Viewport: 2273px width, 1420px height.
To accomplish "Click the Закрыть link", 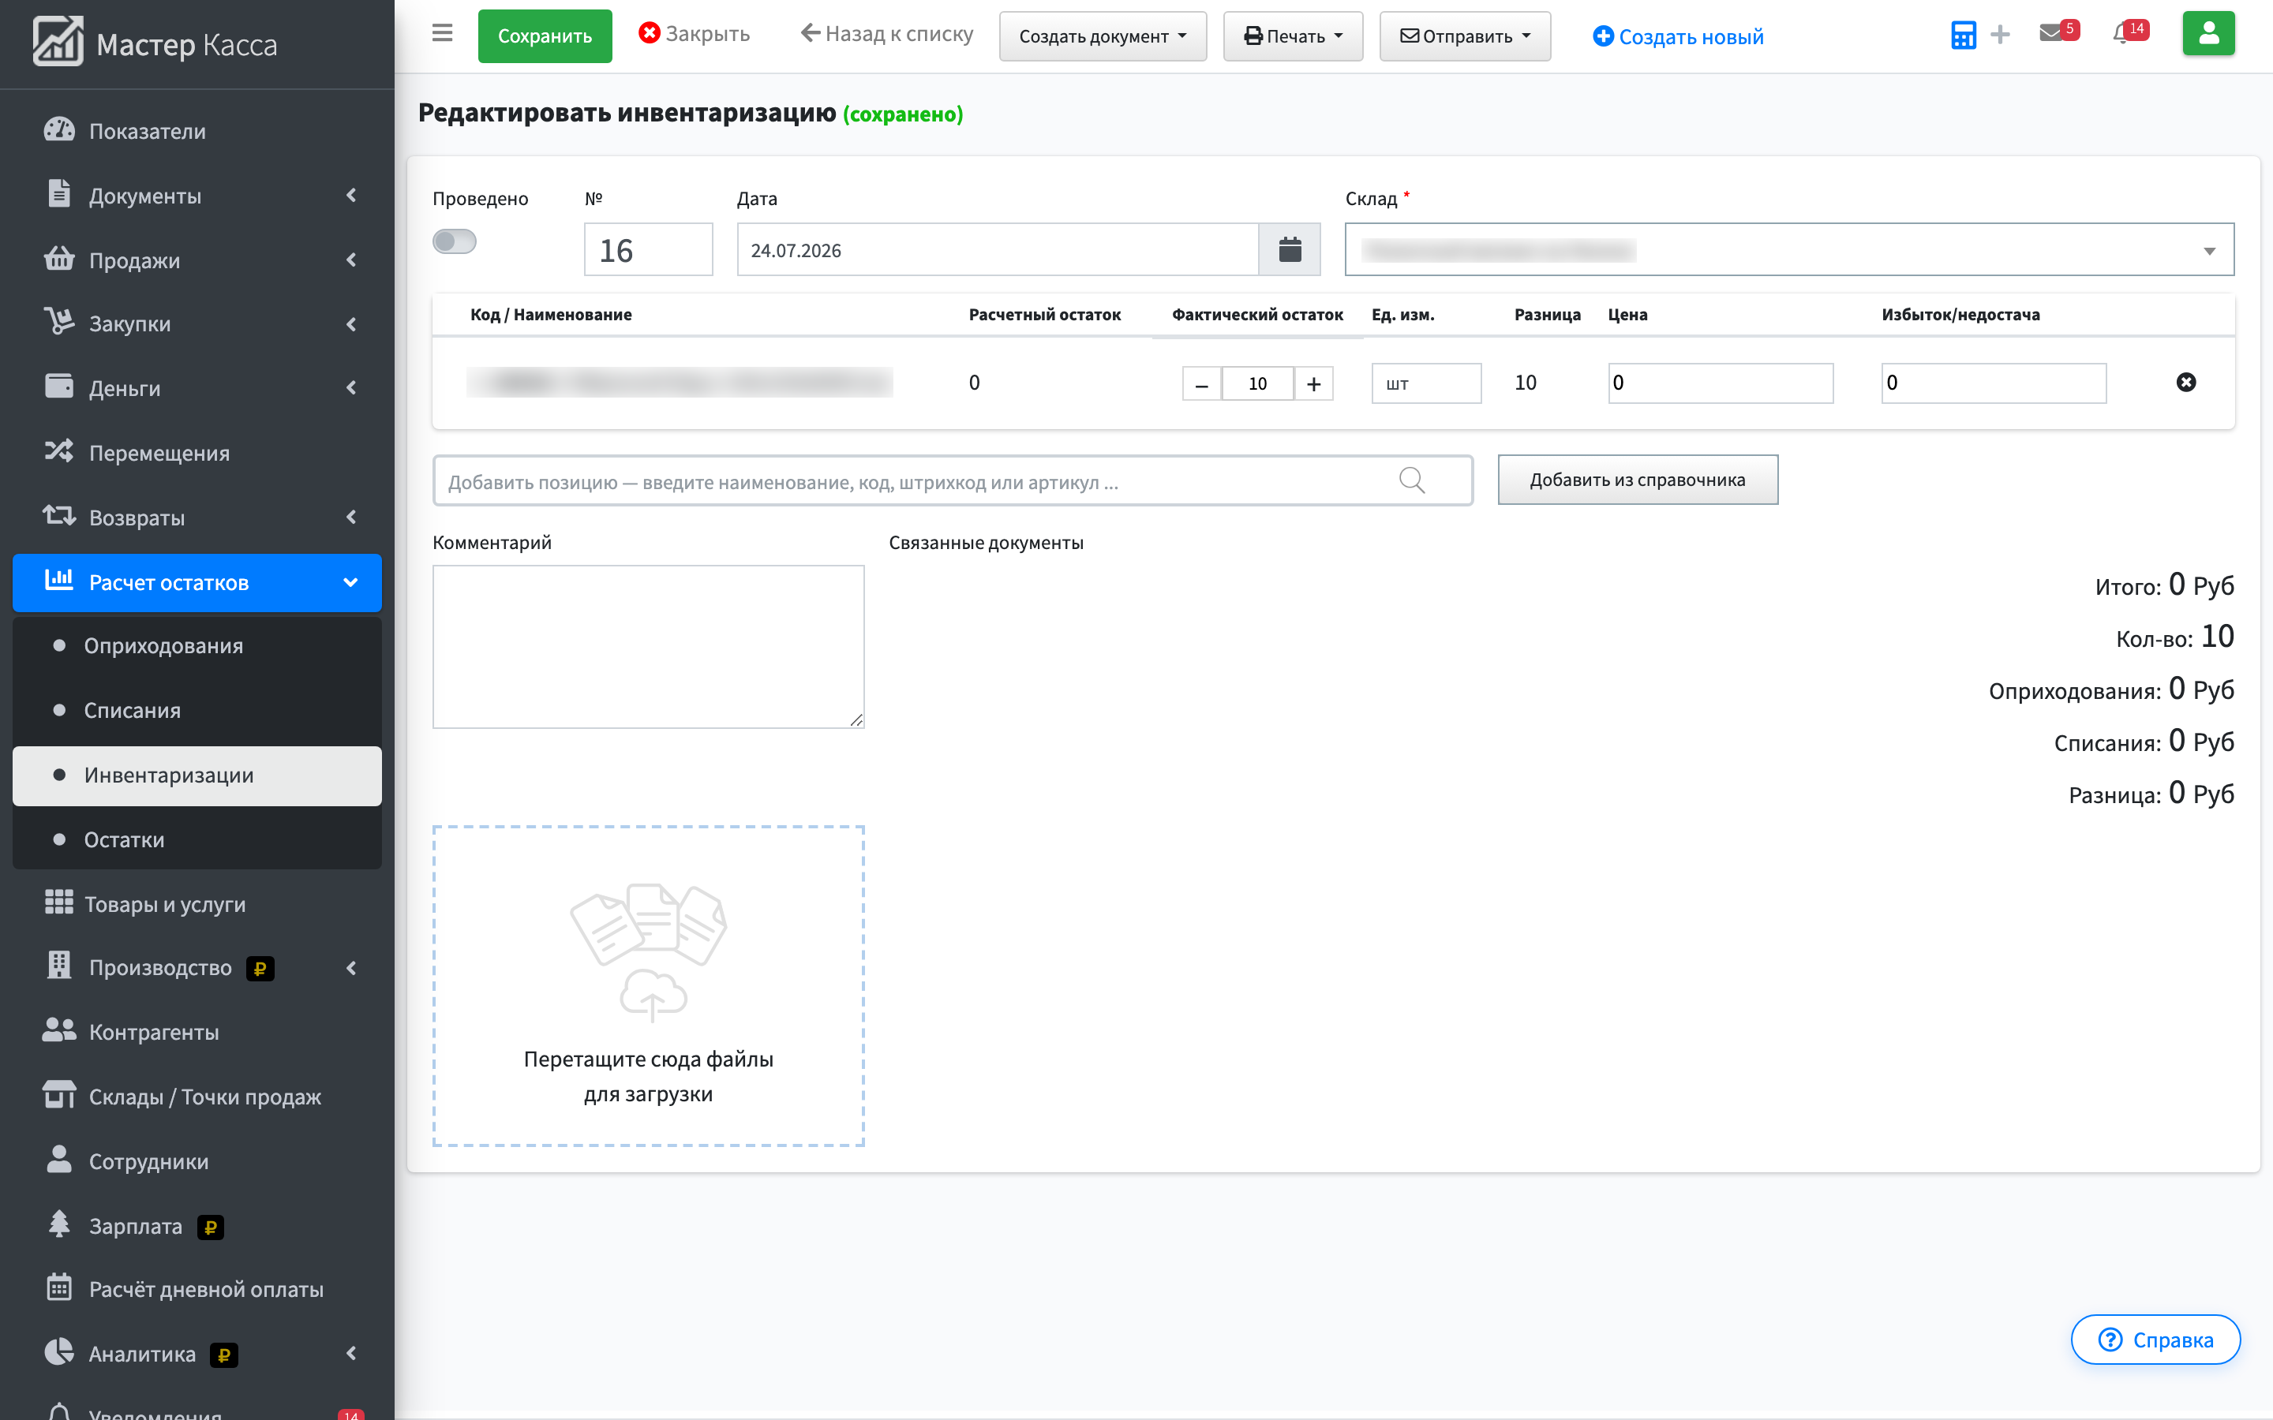I will tap(694, 34).
